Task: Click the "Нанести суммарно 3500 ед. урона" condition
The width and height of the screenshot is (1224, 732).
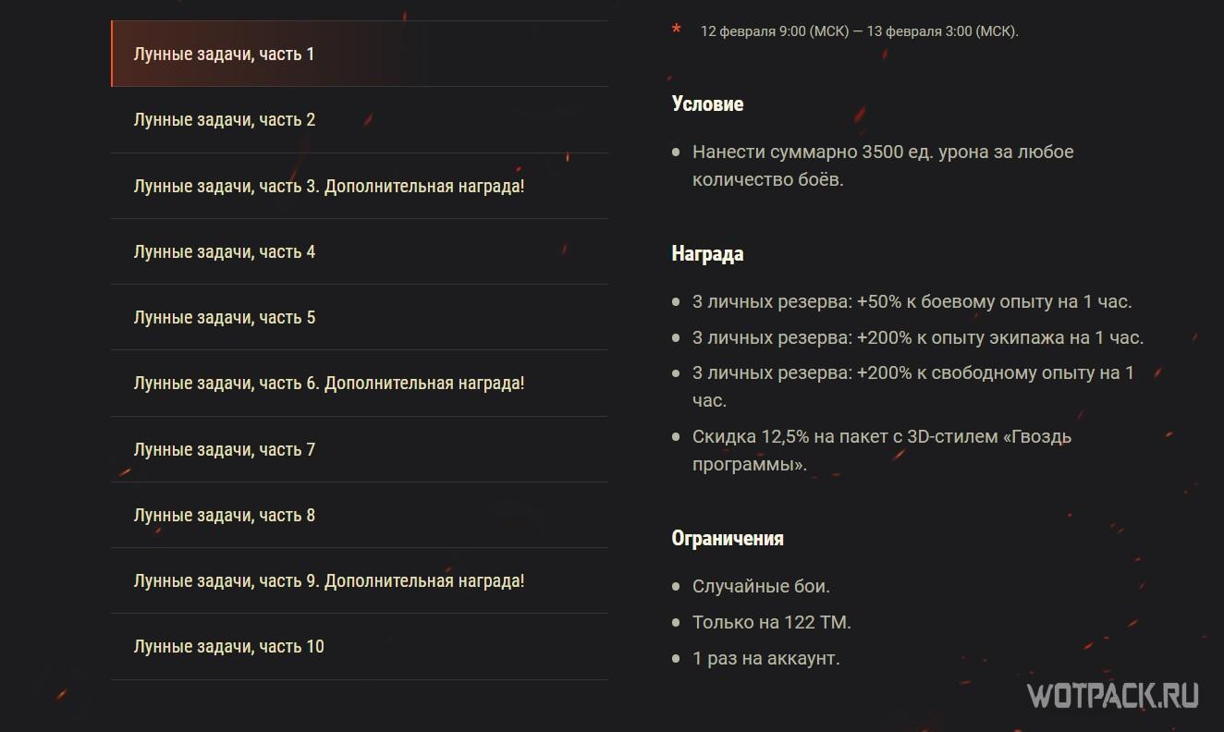Action: click(882, 165)
